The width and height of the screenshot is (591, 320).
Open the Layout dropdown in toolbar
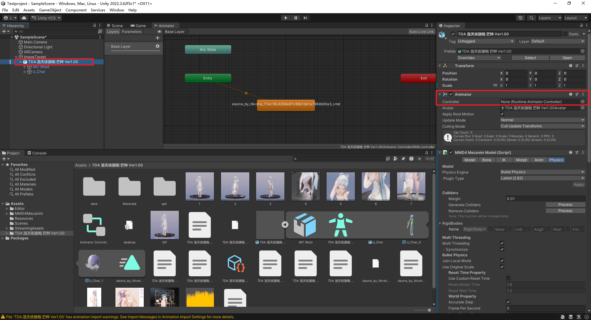tap(576, 18)
